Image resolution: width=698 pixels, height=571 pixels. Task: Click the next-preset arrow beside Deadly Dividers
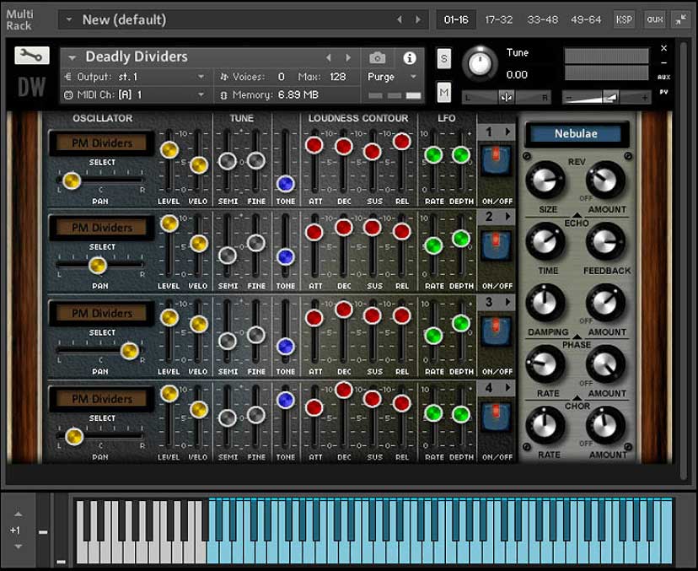tap(348, 57)
